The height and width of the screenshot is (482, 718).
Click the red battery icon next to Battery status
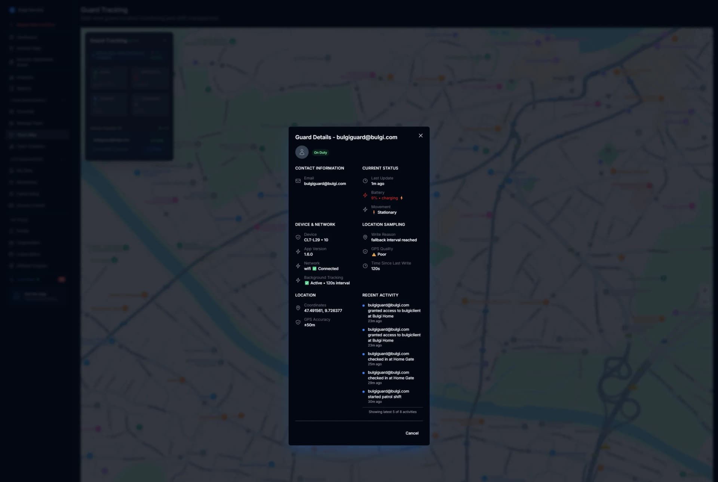click(365, 195)
